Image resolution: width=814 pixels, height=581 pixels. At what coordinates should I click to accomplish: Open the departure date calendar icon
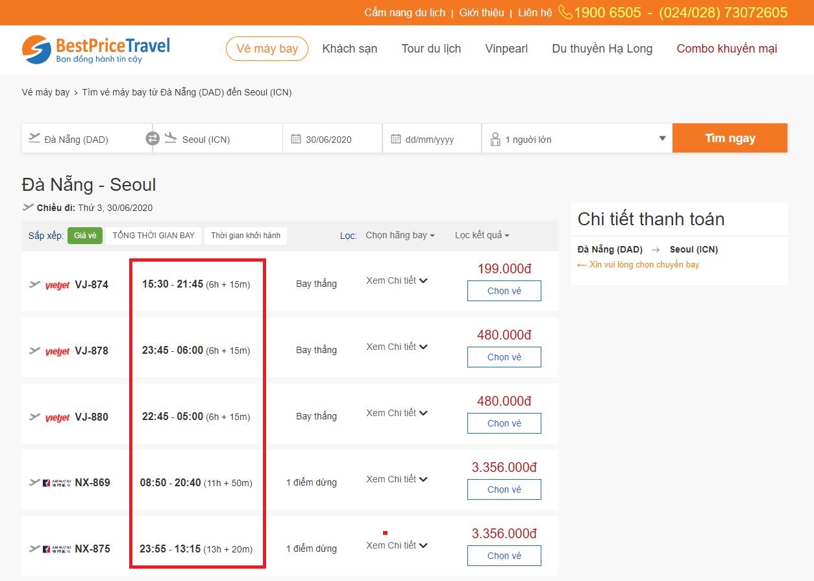(296, 138)
